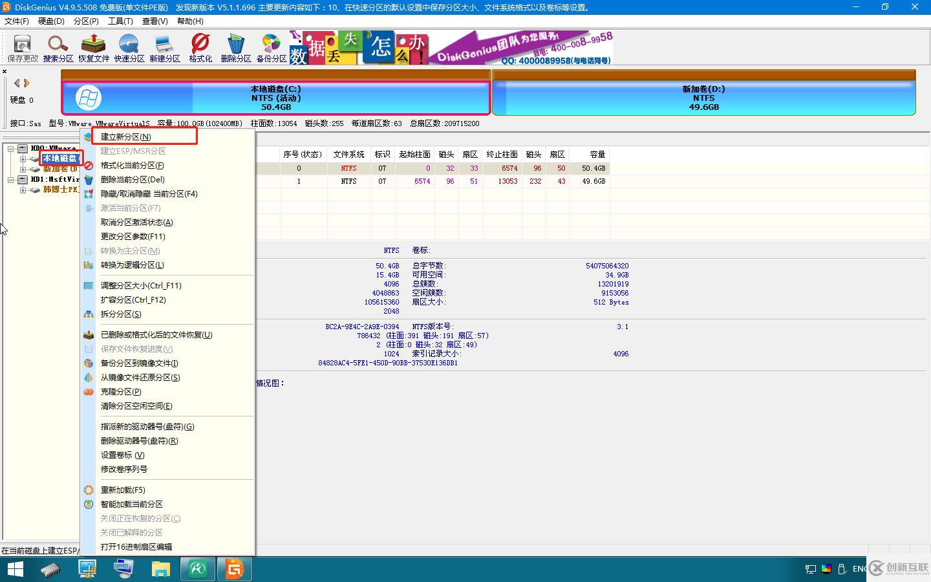Choose 设置卷标 (V) menu entry

[168, 455]
